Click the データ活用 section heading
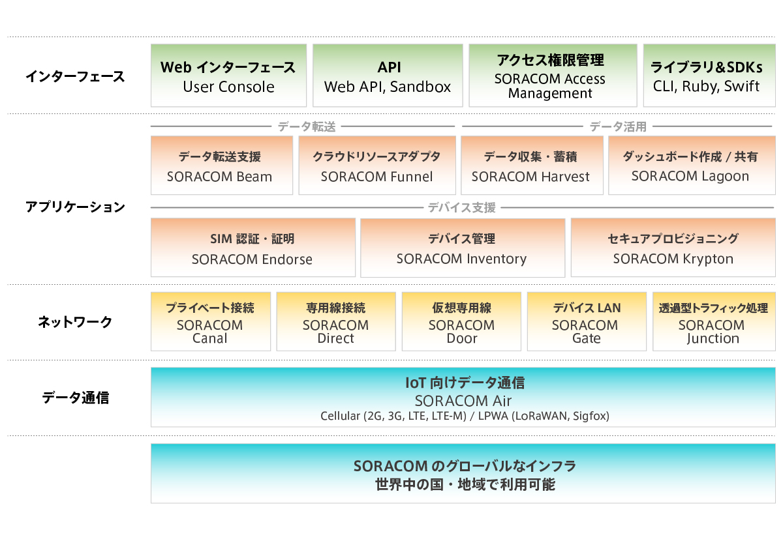 [x=618, y=127]
